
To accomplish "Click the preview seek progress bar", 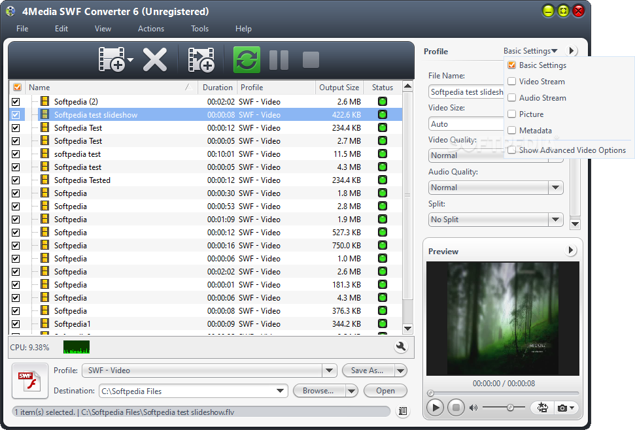I will pyautogui.click(x=504, y=393).
